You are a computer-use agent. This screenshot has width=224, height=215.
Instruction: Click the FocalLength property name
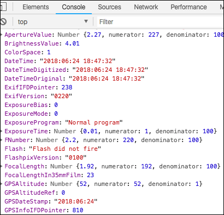click(25, 166)
